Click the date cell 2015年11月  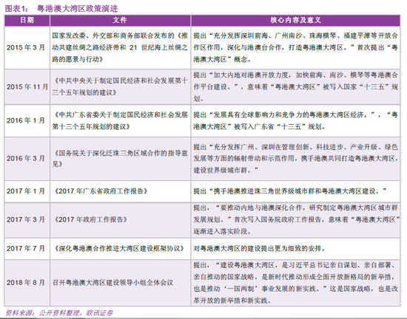click(x=27, y=86)
